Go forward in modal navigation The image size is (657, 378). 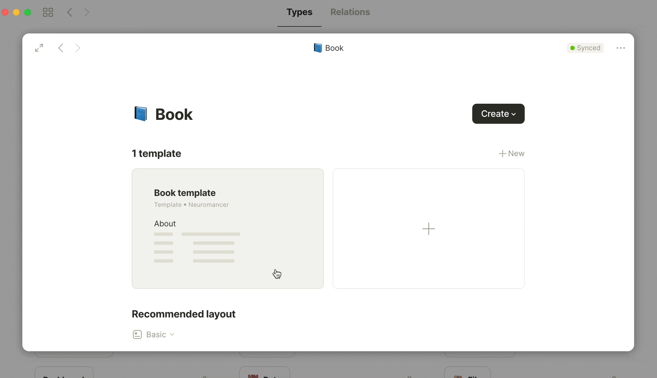tap(78, 48)
